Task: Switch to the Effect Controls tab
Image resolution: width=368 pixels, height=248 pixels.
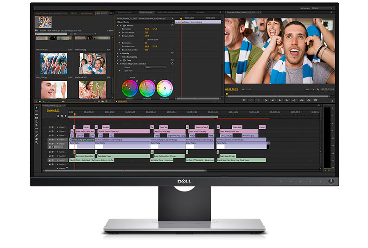Action: click(146, 12)
